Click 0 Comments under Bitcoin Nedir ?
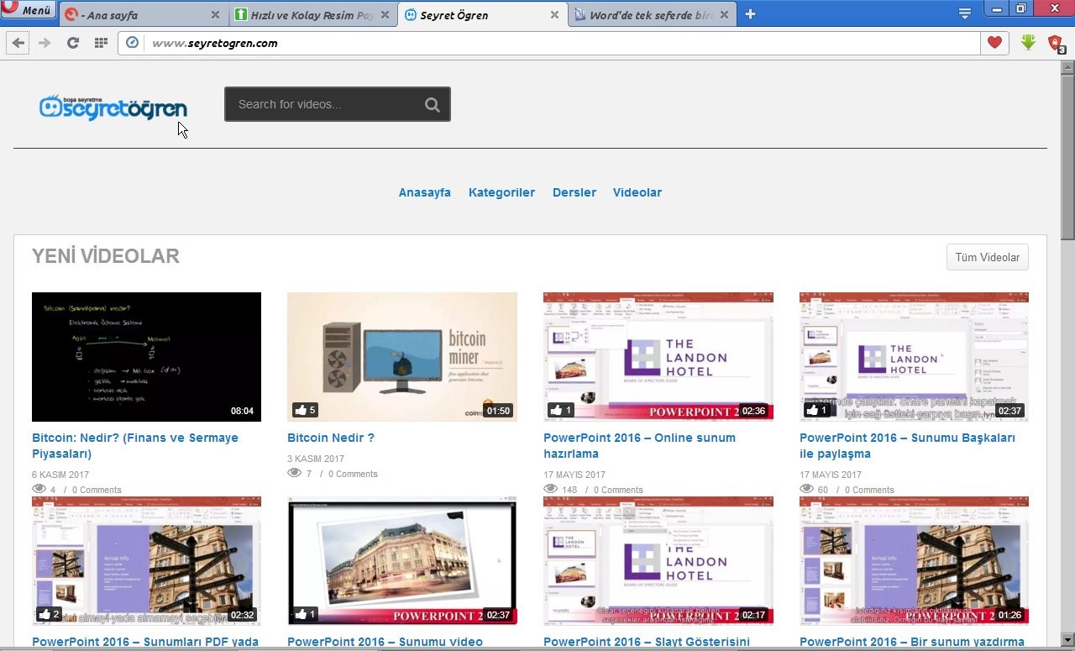The width and height of the screenshot is (1075, 651). (x=353, y=474)
